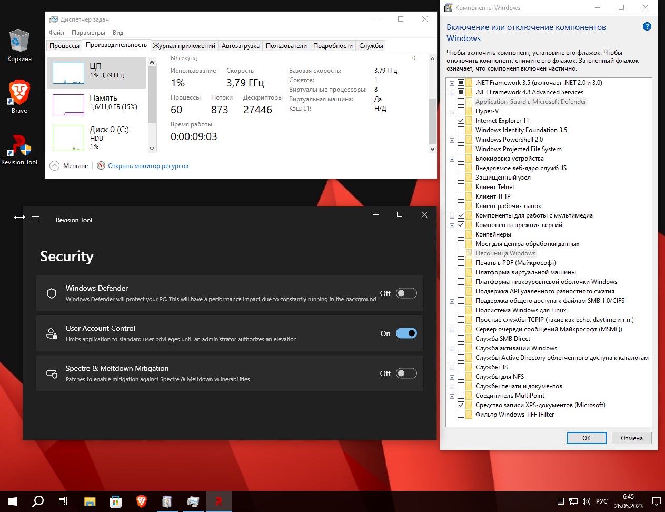Open the Recycle Bin desktop icon
The image size is (665, 512).
(19, 43)
